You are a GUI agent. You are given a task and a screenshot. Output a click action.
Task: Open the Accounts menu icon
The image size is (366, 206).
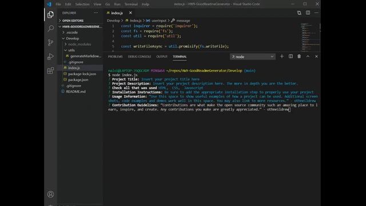[x=50, y=194]
